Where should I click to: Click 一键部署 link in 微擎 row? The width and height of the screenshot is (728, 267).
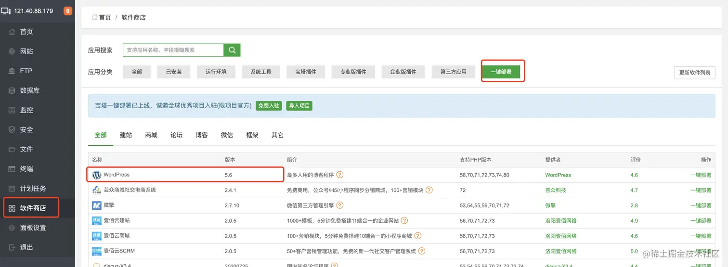(701, 205)
